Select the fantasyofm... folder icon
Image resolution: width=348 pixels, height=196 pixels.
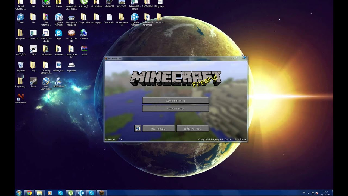point(21,35)
